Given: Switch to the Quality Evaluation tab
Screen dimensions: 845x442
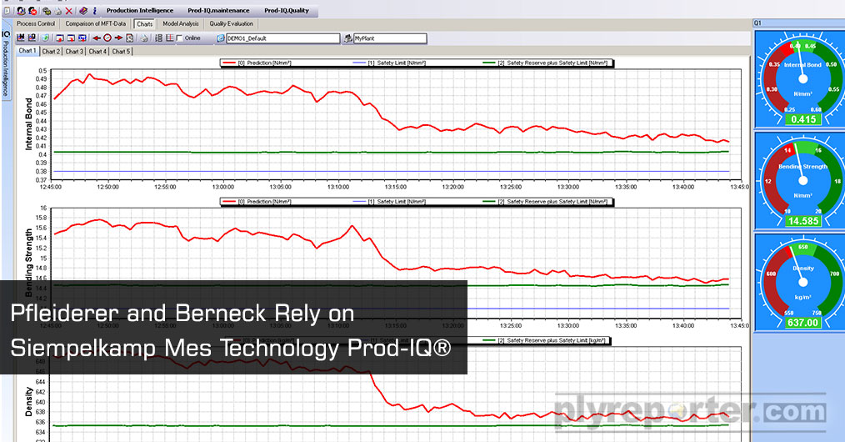Looking at the screenshot, I should pyautogui.click(x=231, y=23).
